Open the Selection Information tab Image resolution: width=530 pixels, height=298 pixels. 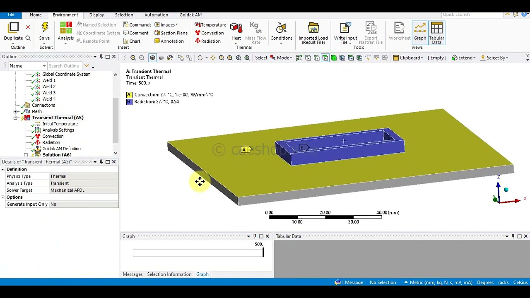[x=169, y=274]
